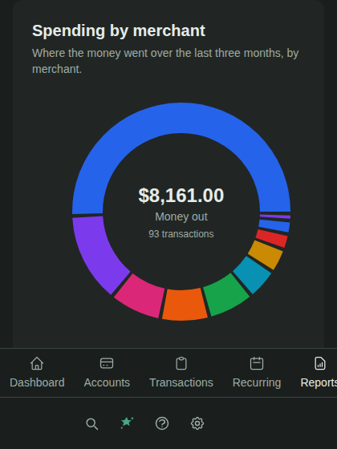
Task: Click the 'Spending by merchant' heading
Action: (119, 30)
